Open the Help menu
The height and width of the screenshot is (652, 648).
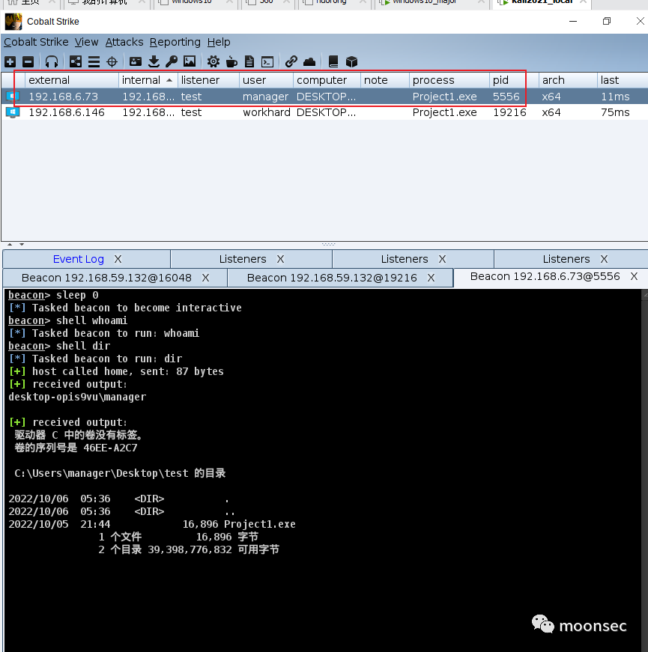tap(219, 42)
